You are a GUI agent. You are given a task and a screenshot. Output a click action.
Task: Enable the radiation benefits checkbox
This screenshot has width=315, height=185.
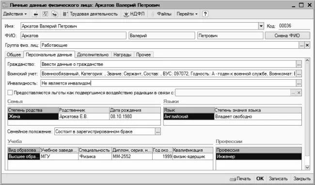[x=10, y=93]
